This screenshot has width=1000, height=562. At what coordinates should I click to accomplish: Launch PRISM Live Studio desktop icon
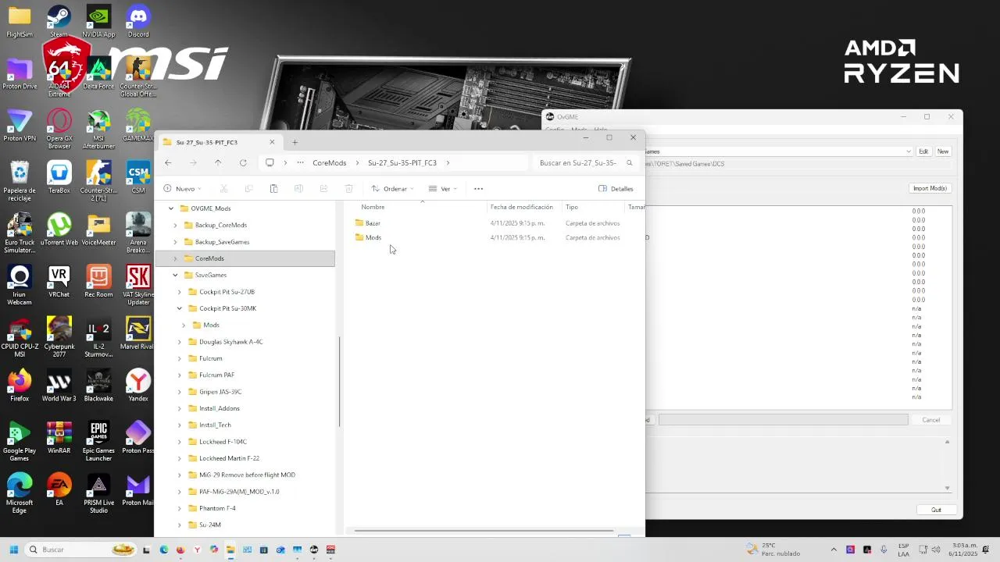98,493
